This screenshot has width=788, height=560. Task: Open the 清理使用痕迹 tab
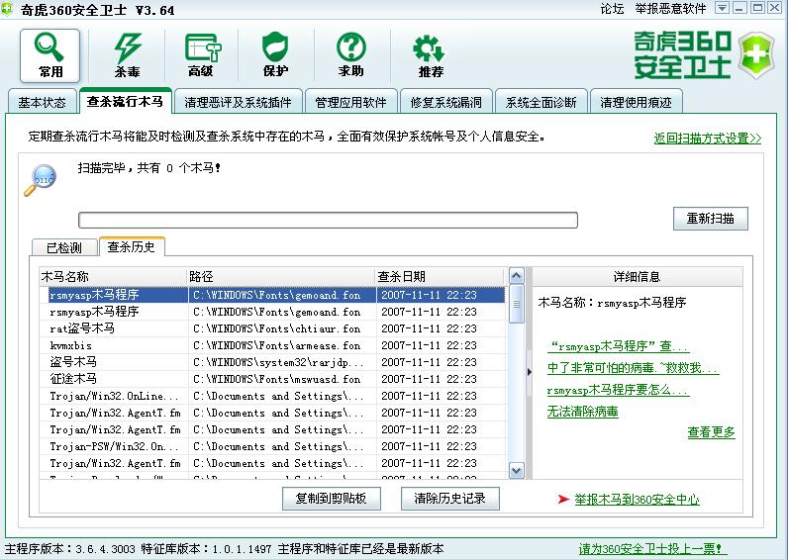coord(636,103)
